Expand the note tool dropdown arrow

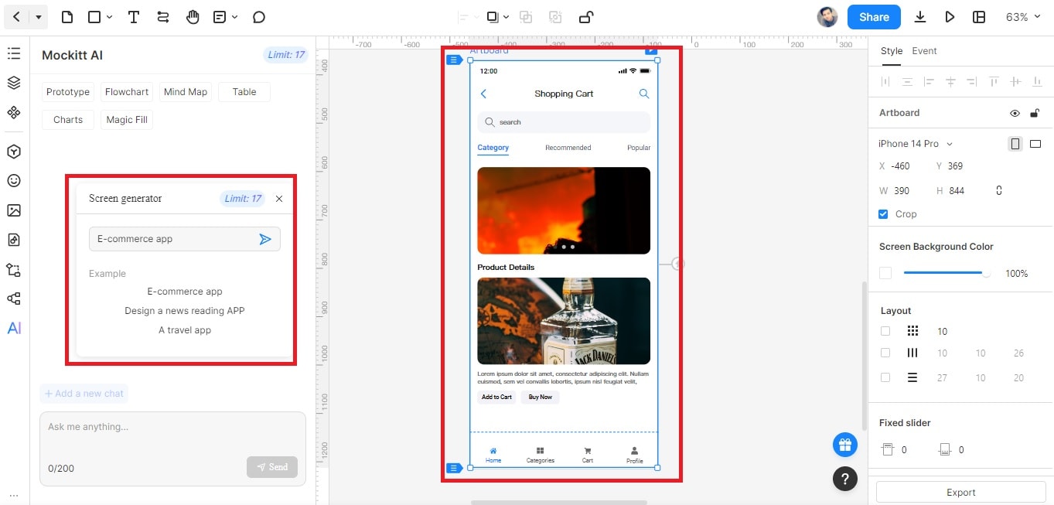(x=234, y=17)
